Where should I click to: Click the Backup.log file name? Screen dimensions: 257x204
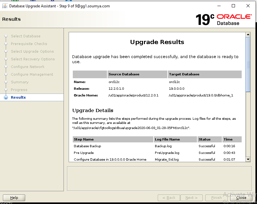coord(163,146)
